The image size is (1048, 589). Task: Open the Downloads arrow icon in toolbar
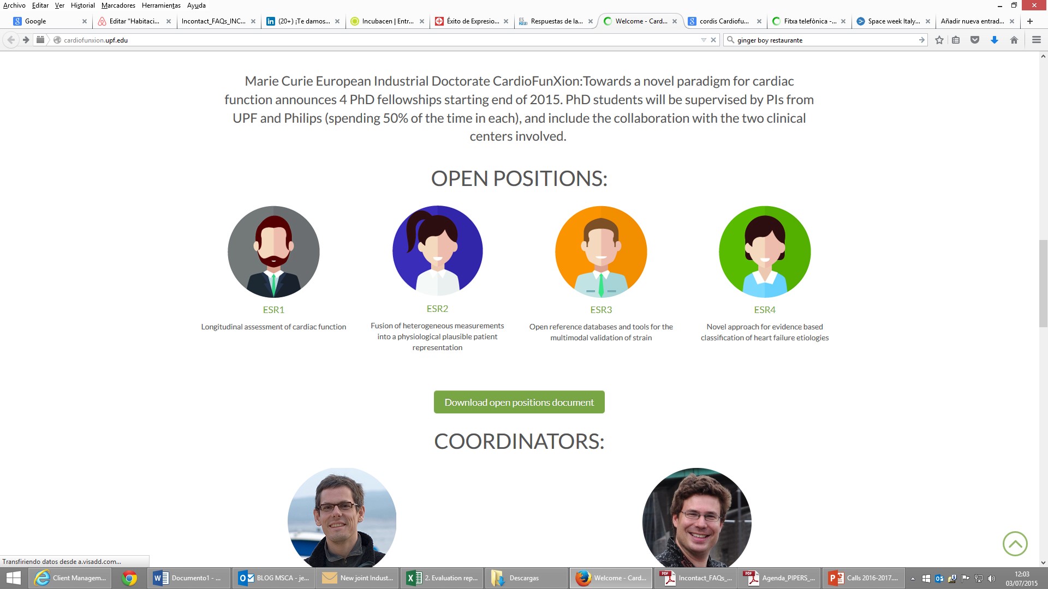[995, 40]
